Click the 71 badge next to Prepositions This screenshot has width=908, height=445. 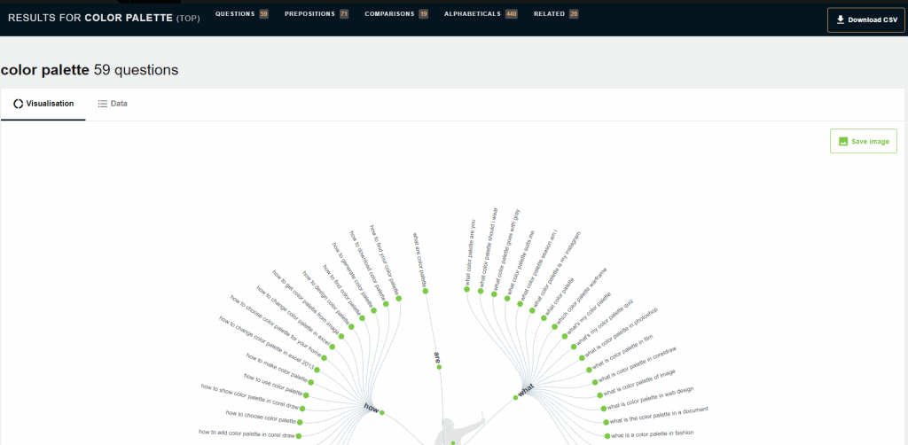344,14
